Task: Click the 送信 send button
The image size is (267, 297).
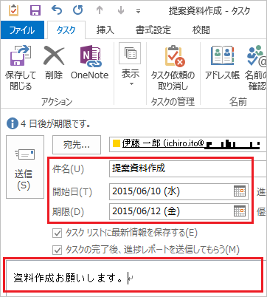Action: point(25,167)
